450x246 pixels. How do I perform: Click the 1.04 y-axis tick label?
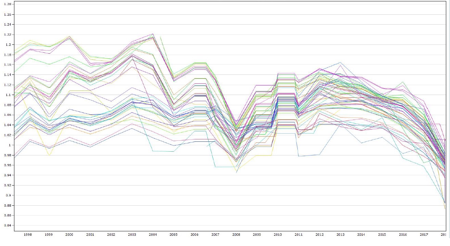click(7, 125)
